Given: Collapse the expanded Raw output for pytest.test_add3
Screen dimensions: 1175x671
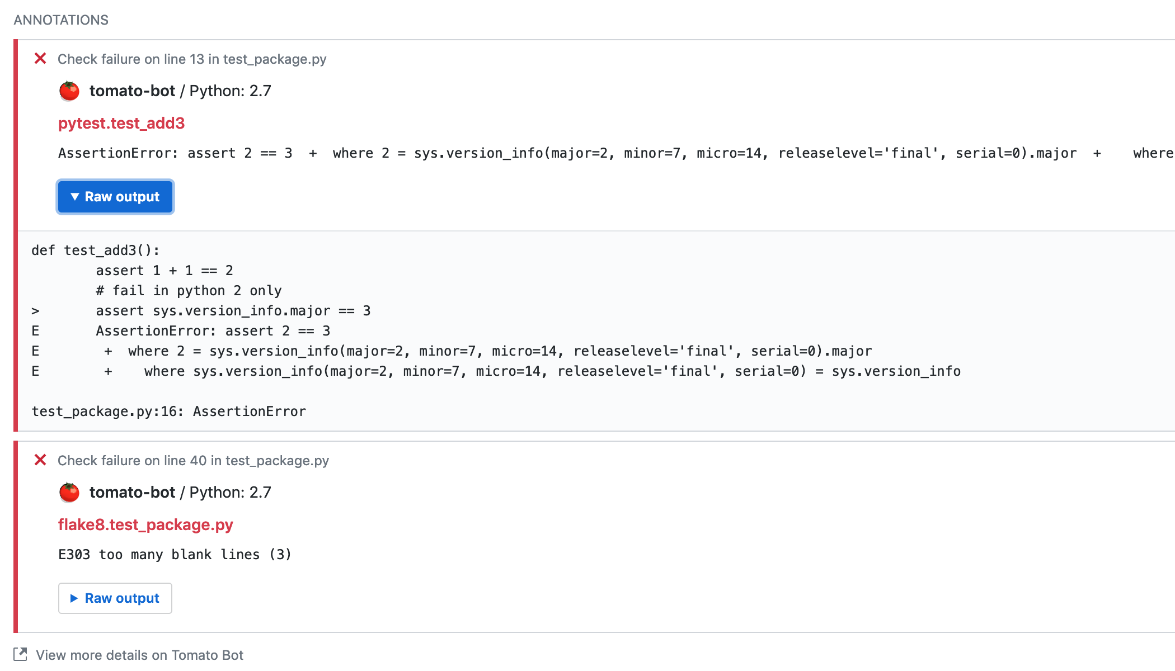Looking at the screenshot, I should click(x=115, y=197).
